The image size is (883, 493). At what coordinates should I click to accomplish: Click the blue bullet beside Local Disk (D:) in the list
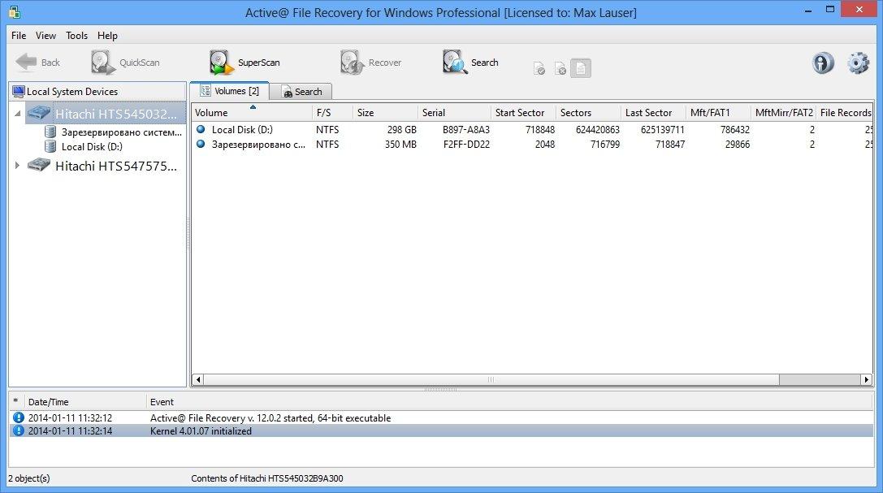click(201, 129)
